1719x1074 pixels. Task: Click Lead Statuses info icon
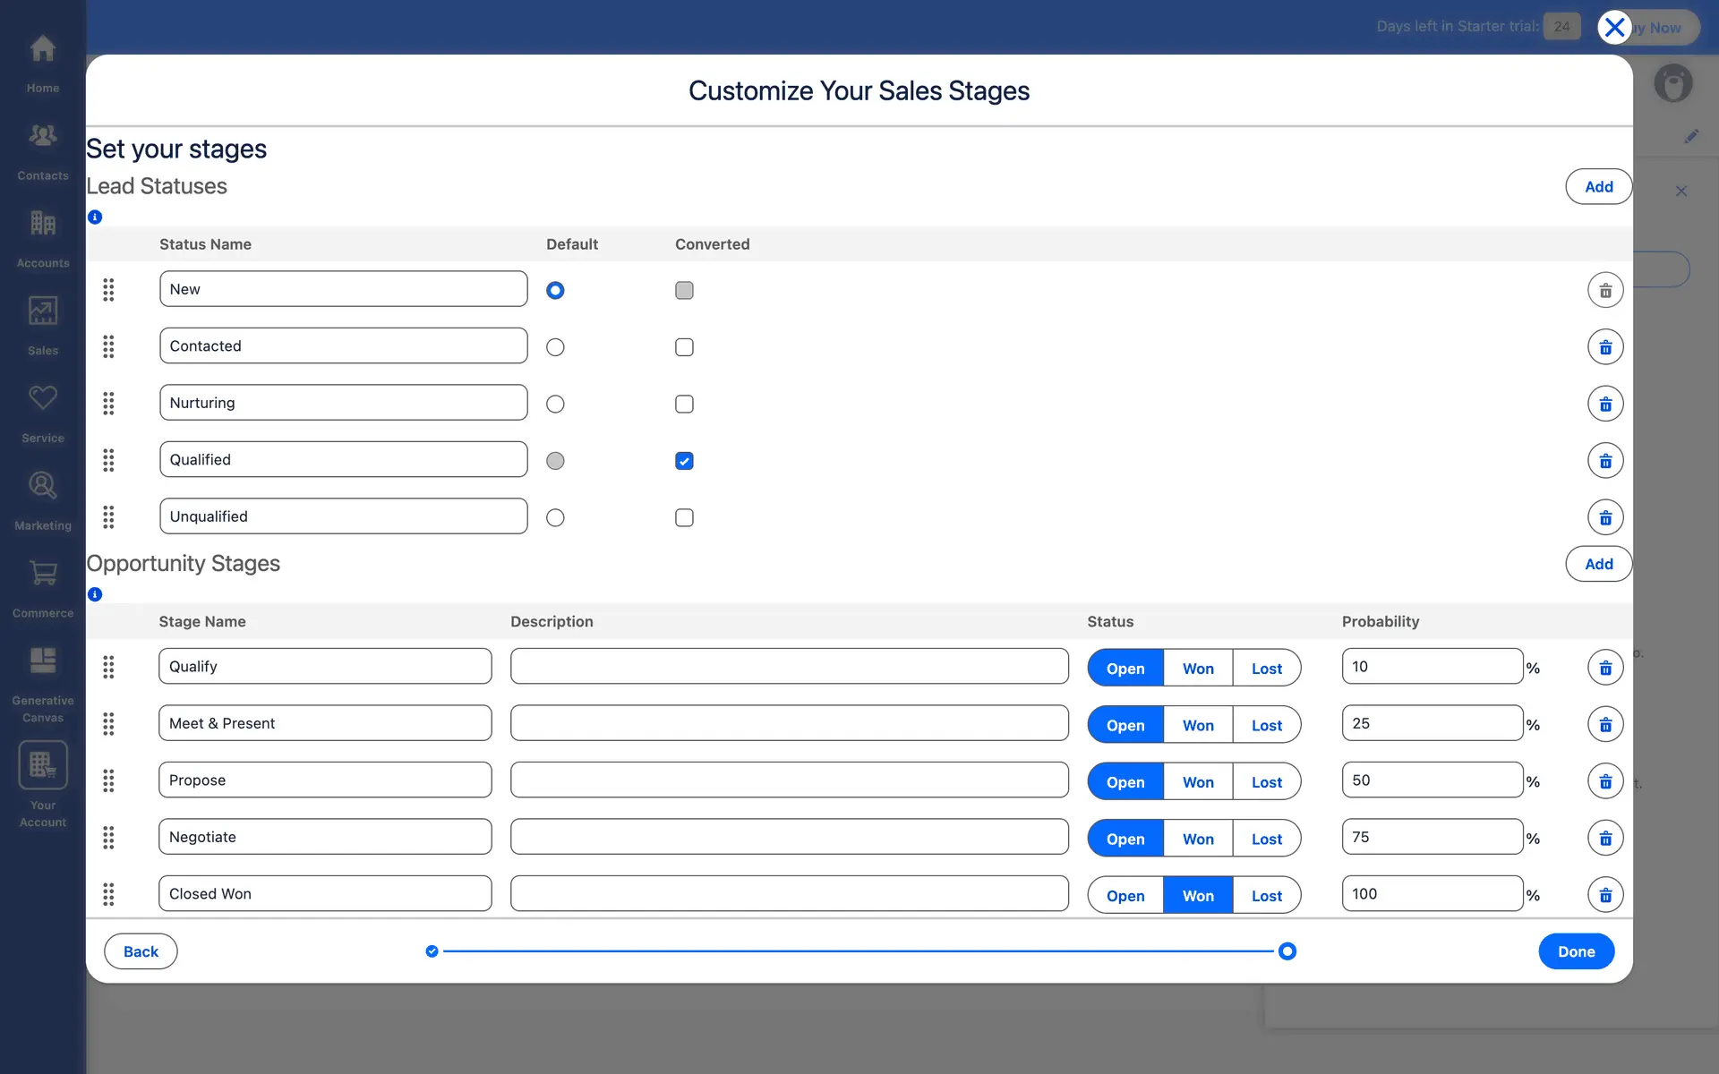(x=95, y=217)
